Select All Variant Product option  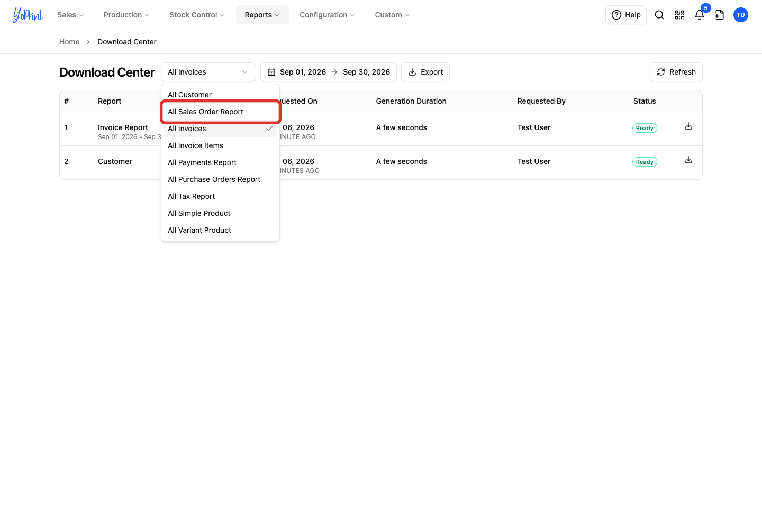click(x=220, y=230)
